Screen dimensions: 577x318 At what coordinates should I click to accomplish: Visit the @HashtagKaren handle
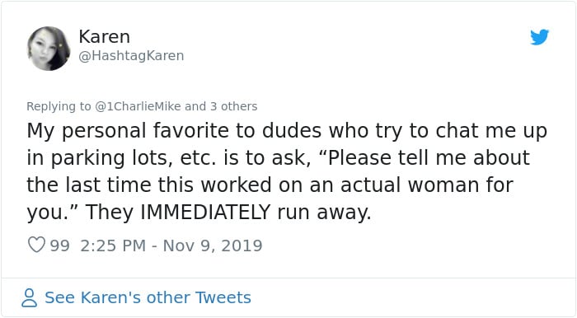pyautogui.click(x=131, y=56)
